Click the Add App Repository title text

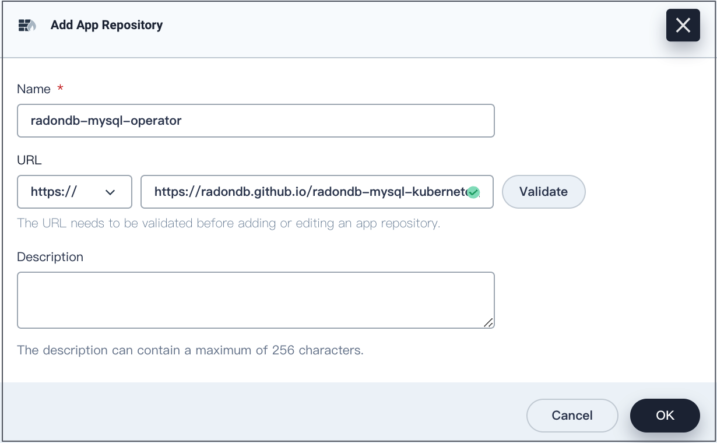(x=106, y=24)
